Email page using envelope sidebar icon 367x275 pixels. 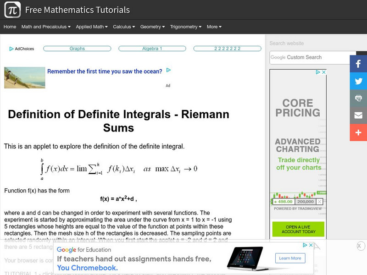pos(358,115)
